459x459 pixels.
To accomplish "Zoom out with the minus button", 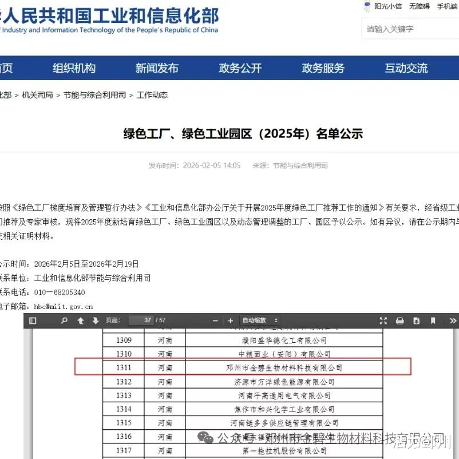I will (x=215, y=321).
